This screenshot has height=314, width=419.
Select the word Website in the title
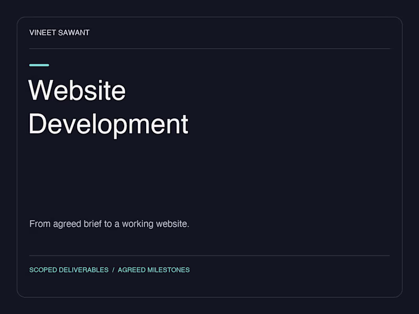pyautogui.click(x=77, y=90)
